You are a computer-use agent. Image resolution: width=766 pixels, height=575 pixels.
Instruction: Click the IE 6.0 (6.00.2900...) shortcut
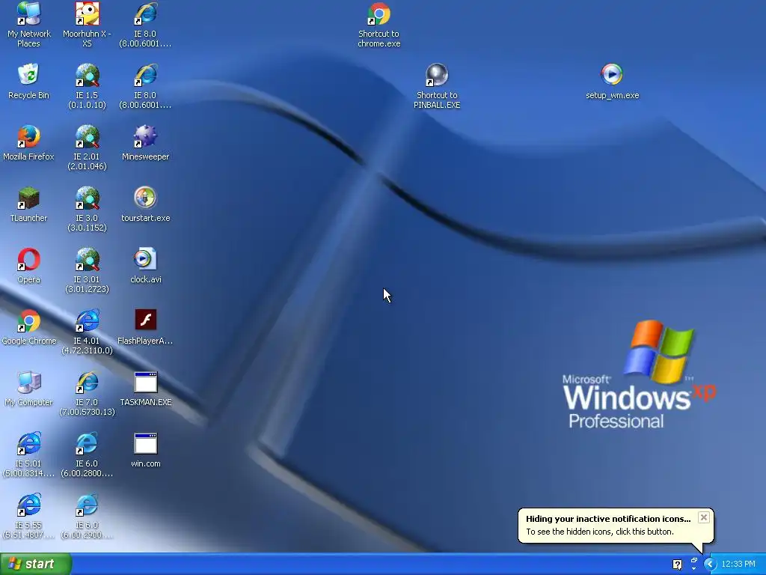[87, 505]
